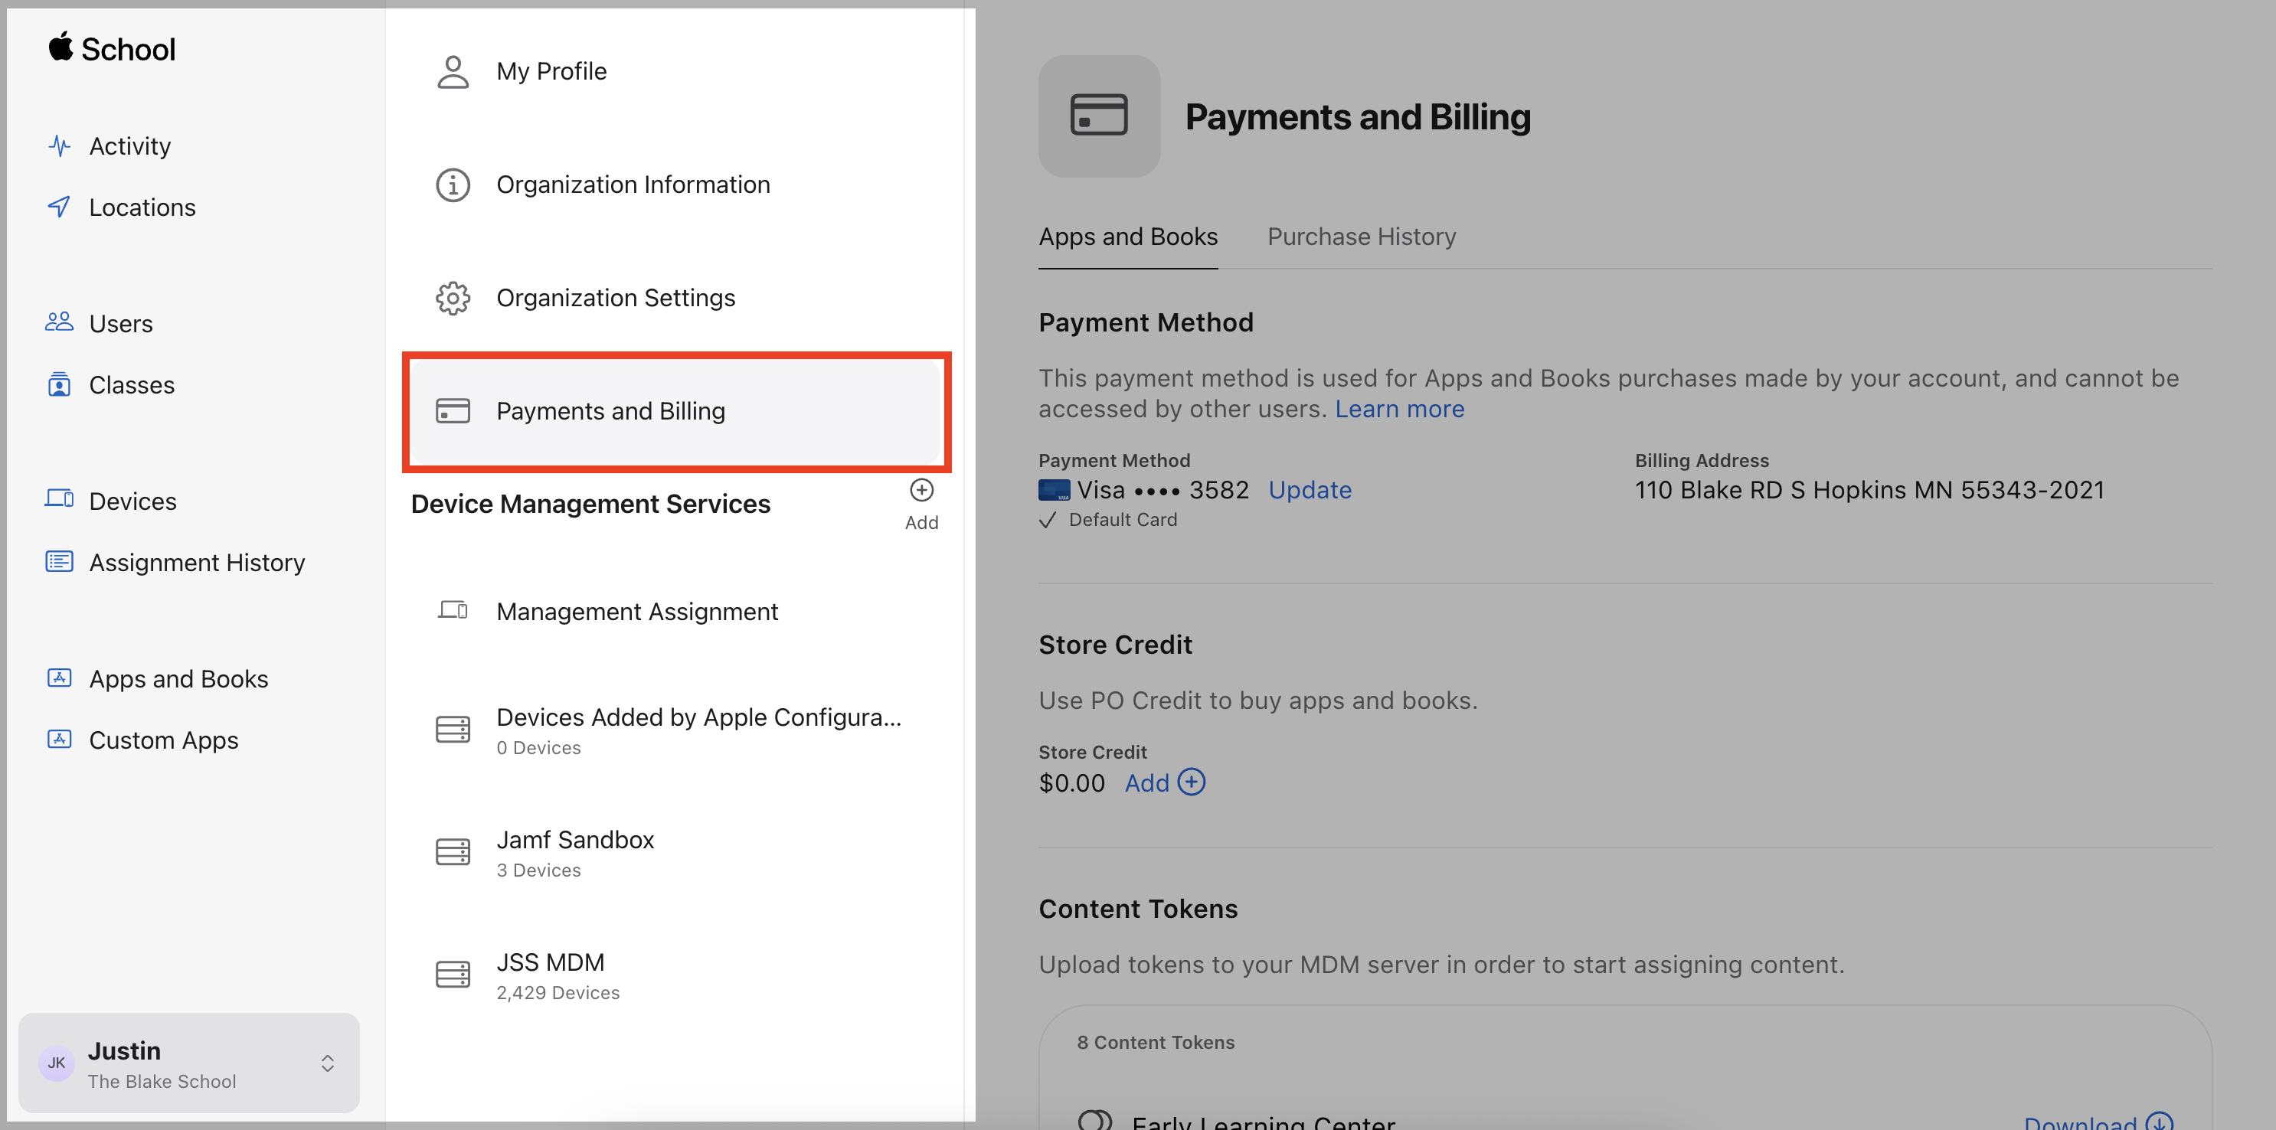Click the plus circle next to Store Credit Add

pyautogui.click(x=1192, y=782)
